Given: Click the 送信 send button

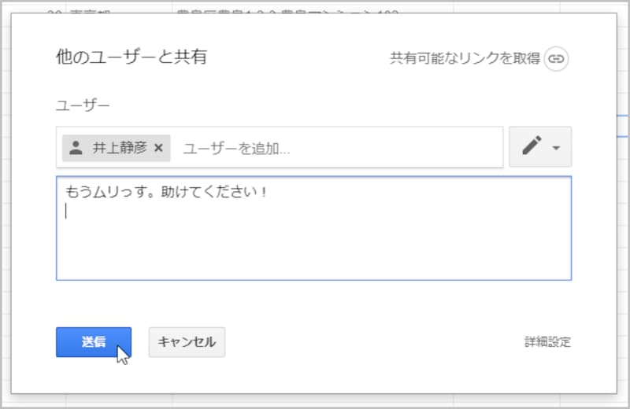Looking at the screenshot, I should pyautogui.click(x=94, y=342).
